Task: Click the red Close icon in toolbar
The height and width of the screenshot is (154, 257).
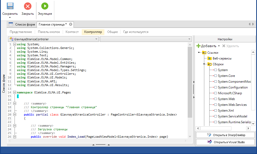Action: (x=27, y=6)
